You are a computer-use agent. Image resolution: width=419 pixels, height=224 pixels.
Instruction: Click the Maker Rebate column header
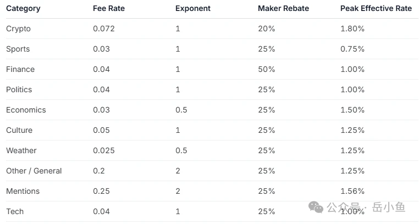click(283, 9)
